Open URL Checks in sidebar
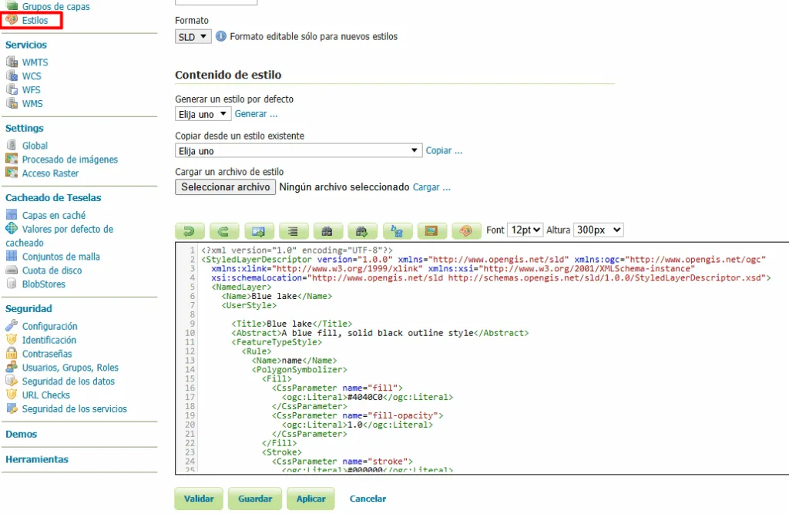The height and width of the screenshot is (514, 789). 45,395
